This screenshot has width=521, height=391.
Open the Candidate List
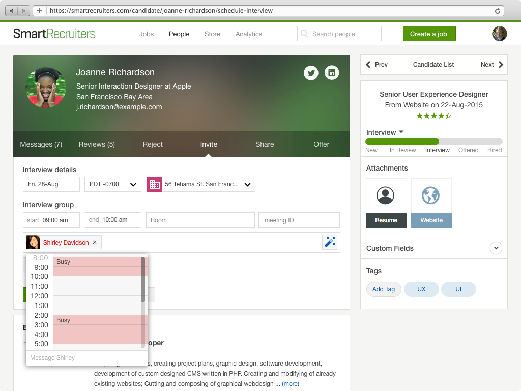pos(433,65)
